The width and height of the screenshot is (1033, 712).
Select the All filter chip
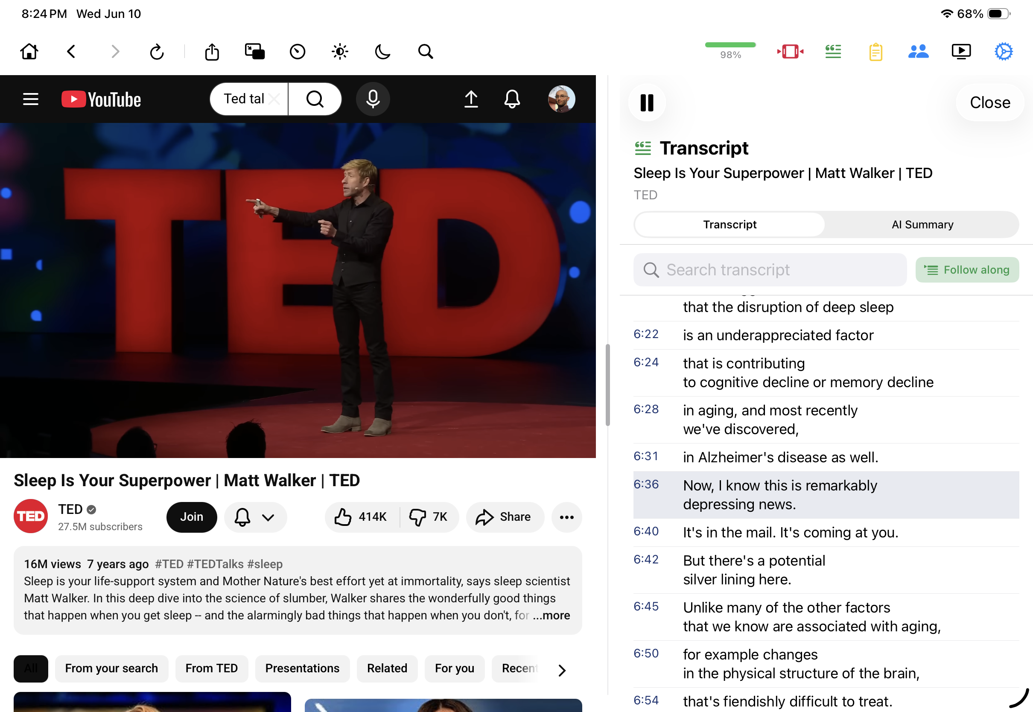(31, 668)
